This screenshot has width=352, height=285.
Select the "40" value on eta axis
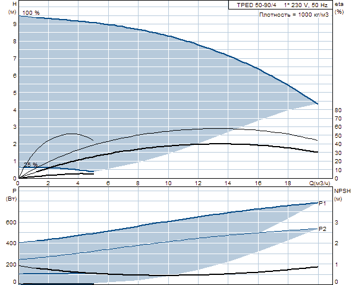point(338,144)
